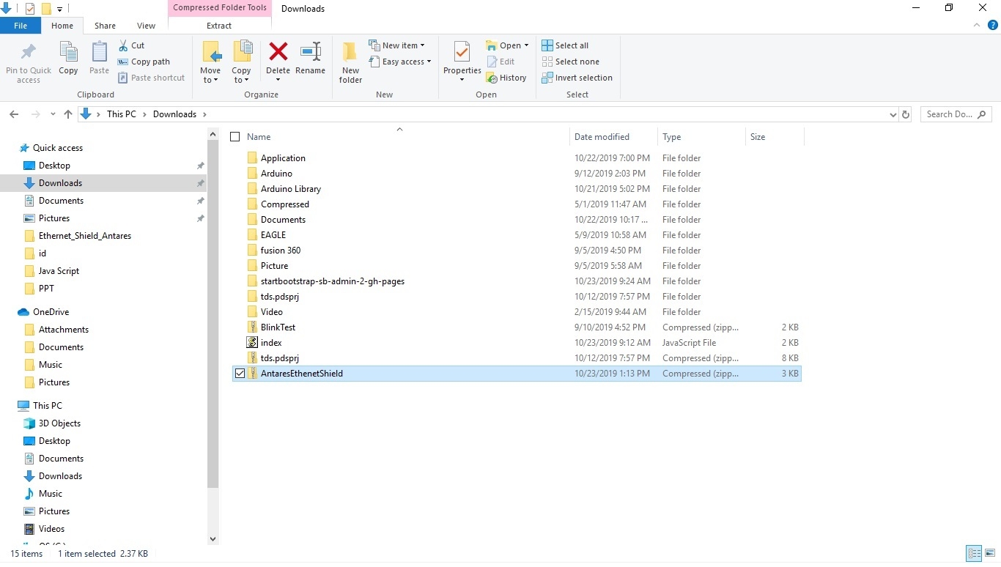
Task: Collapse the ribbon with the chevron
Action: pos(977,25)
